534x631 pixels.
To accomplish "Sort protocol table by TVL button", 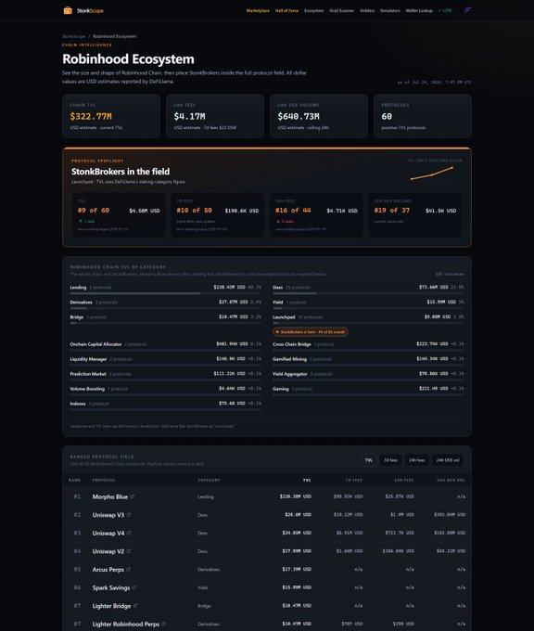I will [369, 460].
